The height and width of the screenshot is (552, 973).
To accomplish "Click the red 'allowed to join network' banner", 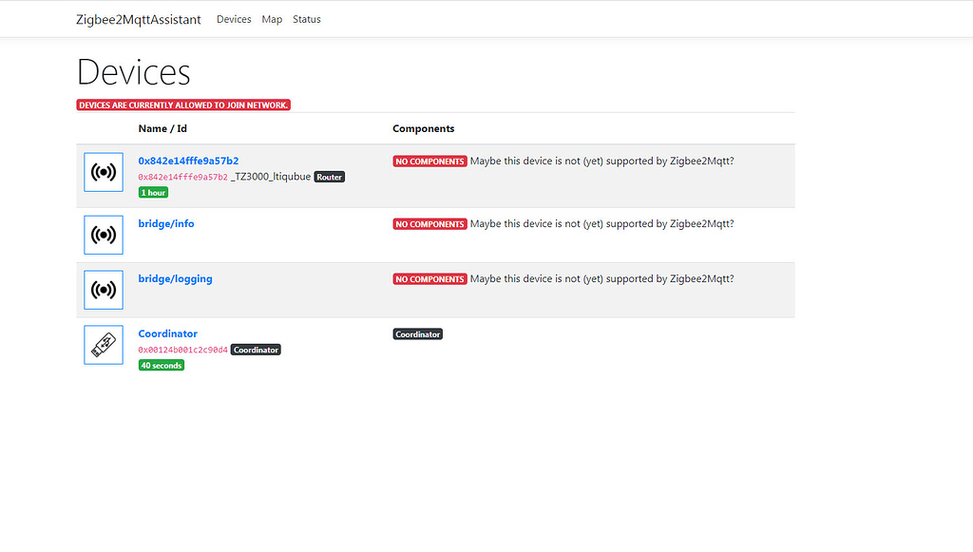I will [183, 105].
